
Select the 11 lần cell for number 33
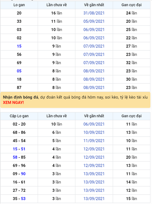pos(57,21)
